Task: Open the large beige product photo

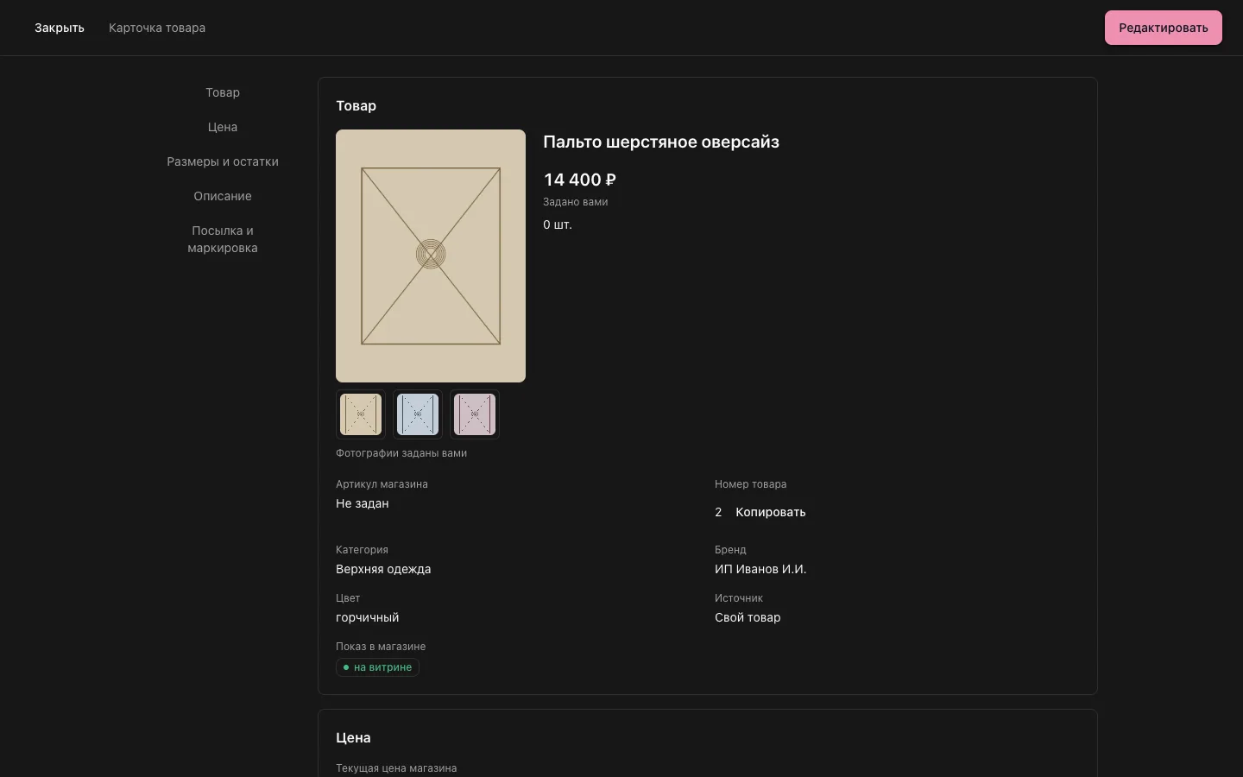Action: pos(431,256)
